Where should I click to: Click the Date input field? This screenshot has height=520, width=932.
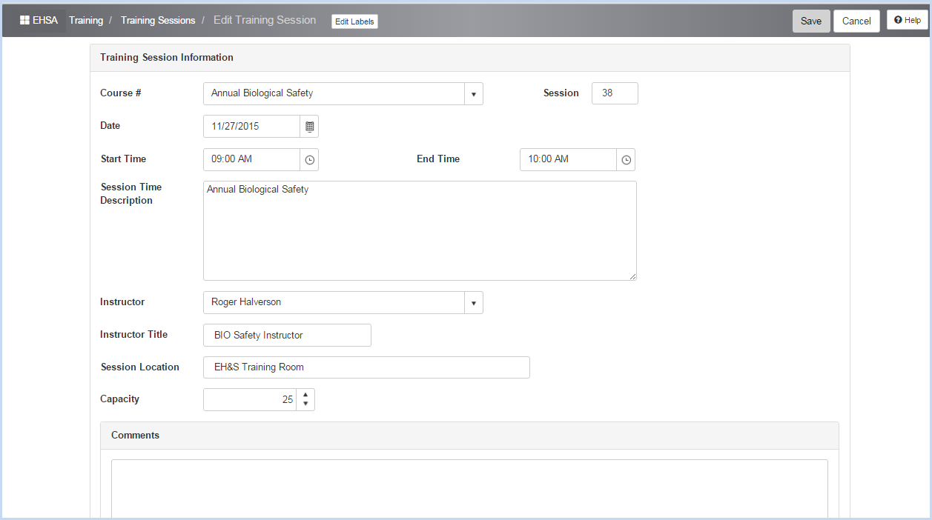coord(252,127)
